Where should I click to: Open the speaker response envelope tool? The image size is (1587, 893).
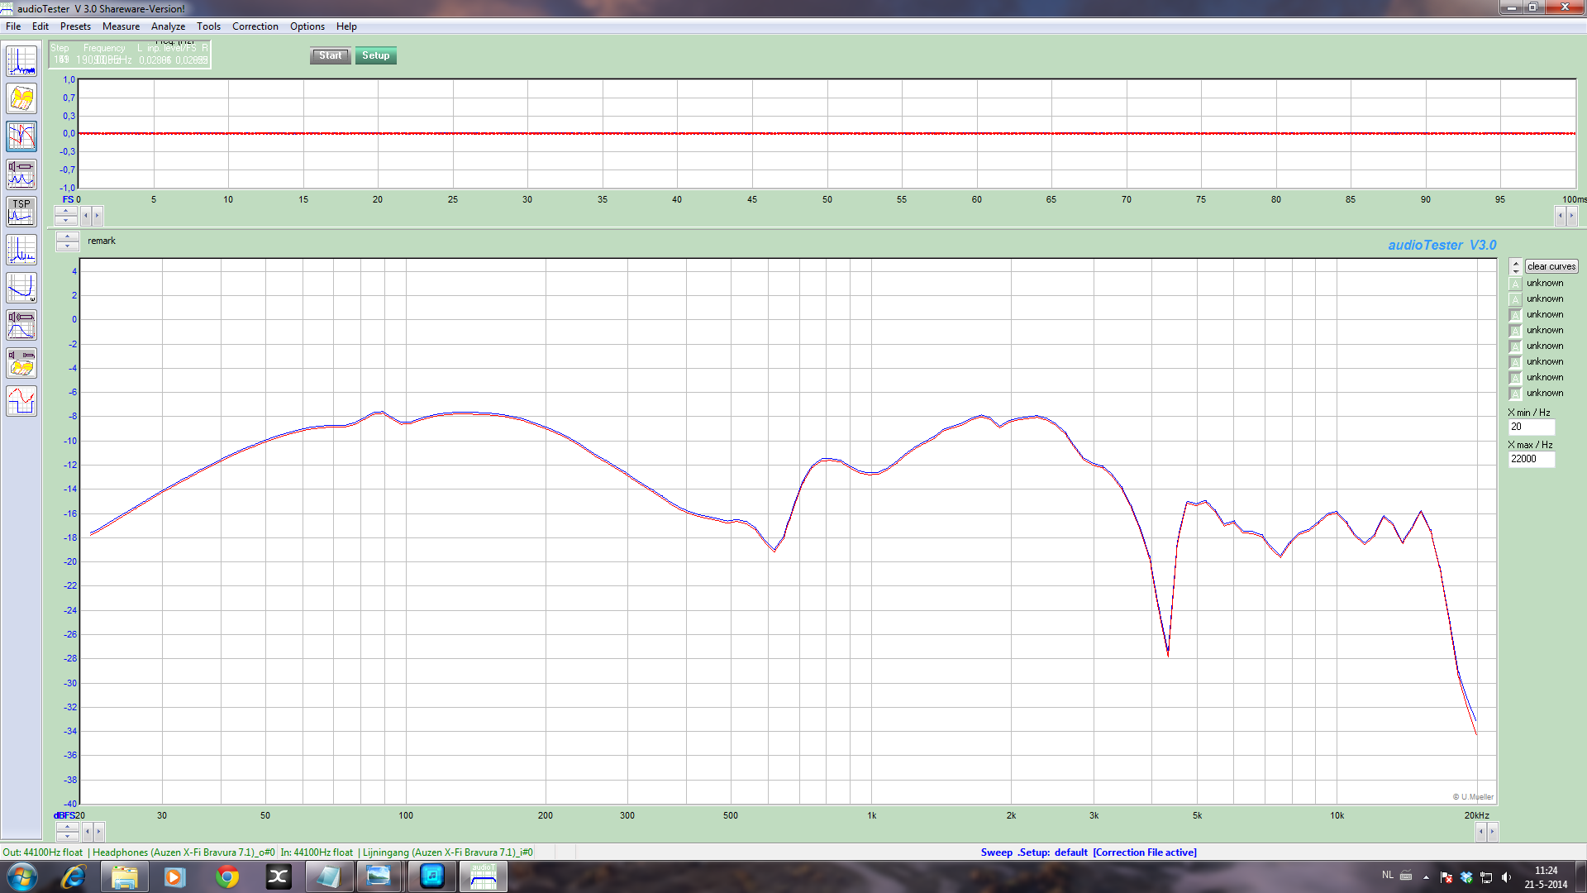click(21, 325)
